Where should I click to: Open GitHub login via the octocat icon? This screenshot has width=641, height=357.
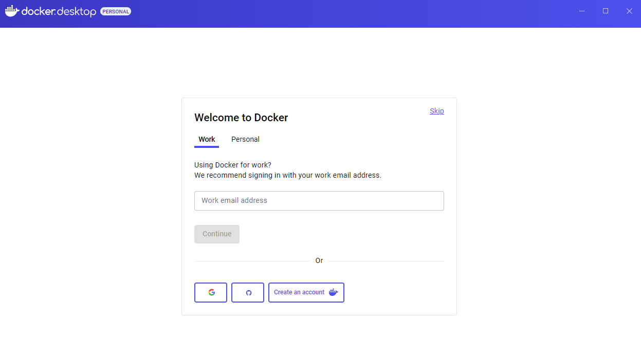click(x=248, y=292)
